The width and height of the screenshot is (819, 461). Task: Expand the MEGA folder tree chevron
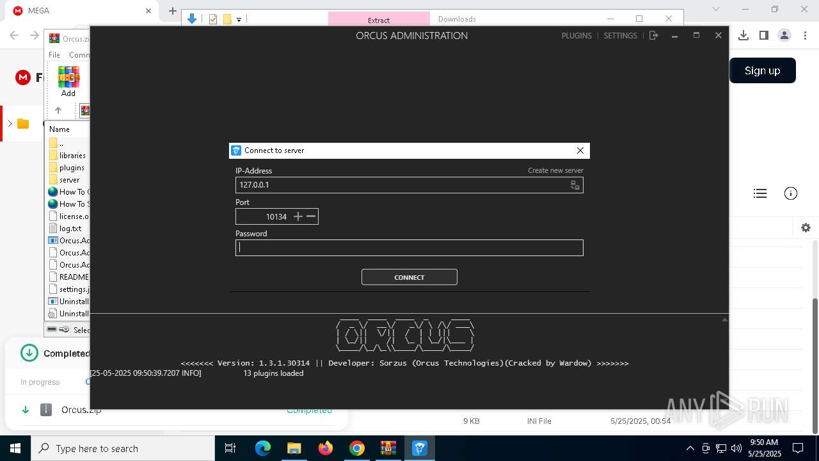point(10,124)
